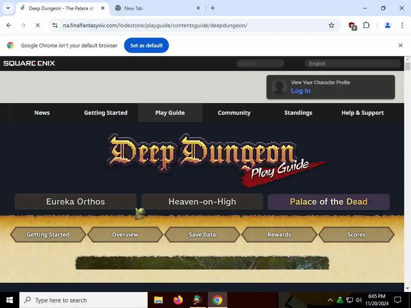Image resolution: width=411 pixels, height=308 pixels.
Task: Open site information icon in address bar
Action: pos(55,25)
